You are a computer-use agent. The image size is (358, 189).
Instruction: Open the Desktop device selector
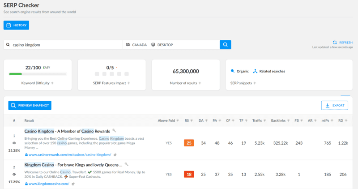[162, 45]
